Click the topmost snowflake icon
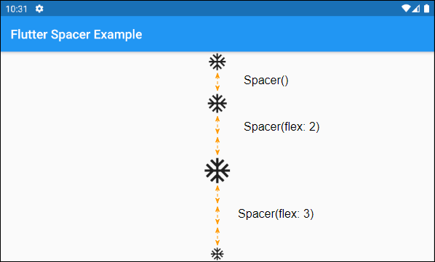The height and width of the screenshot is (262, 435). 217,62
